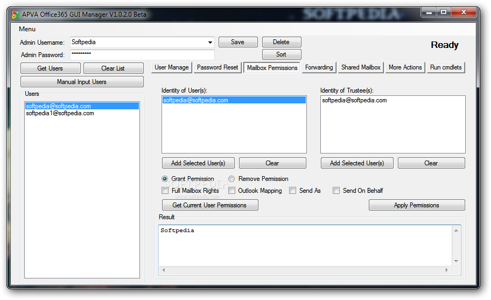This screenshot has height=300, width=491.
Task: Click the Apply Permissions button
Action: pyautogui.click(x=417, y=205)
